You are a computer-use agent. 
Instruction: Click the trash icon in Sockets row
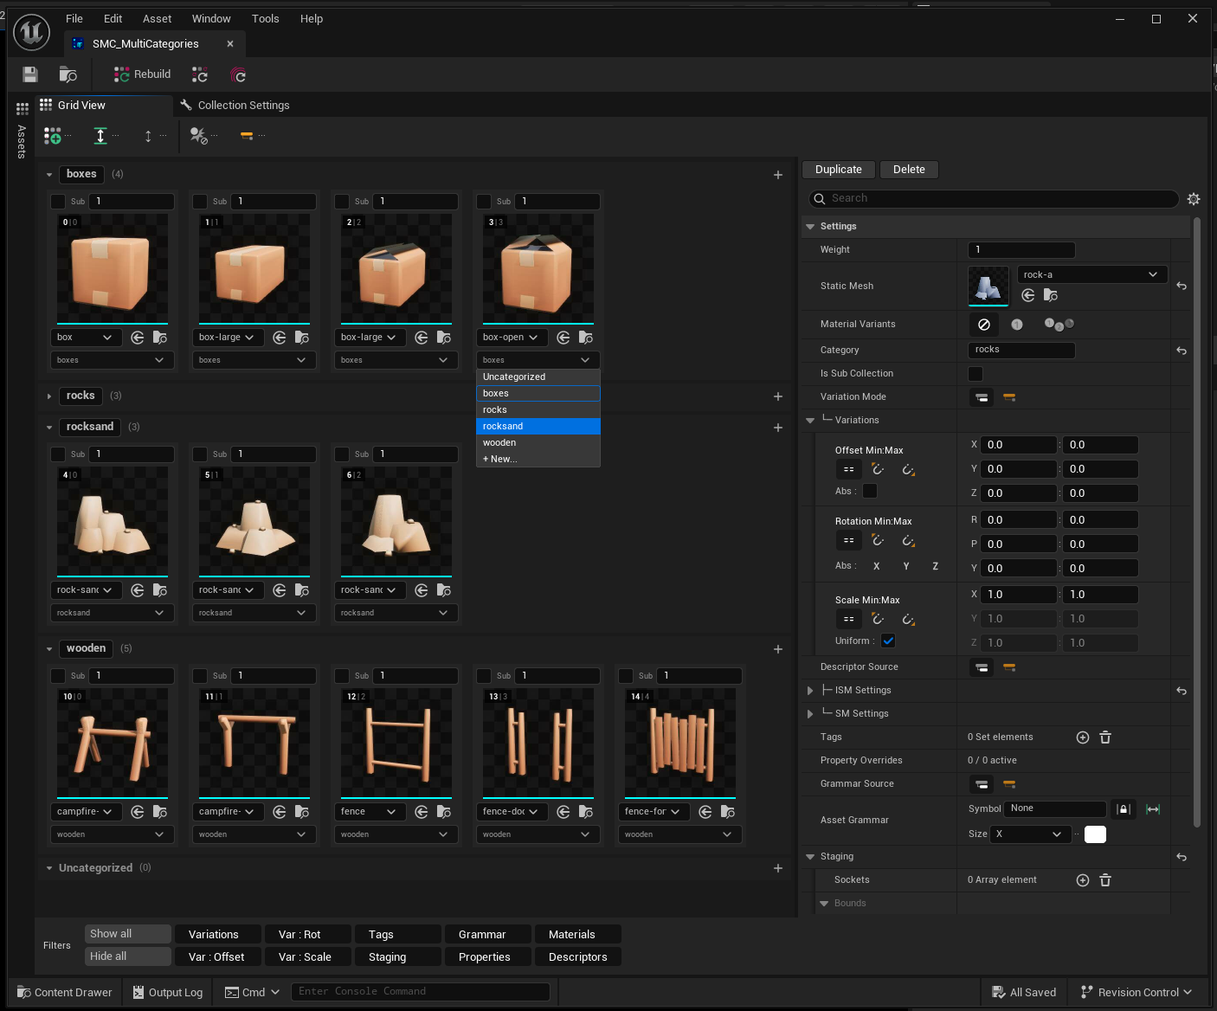point(1105,880)
